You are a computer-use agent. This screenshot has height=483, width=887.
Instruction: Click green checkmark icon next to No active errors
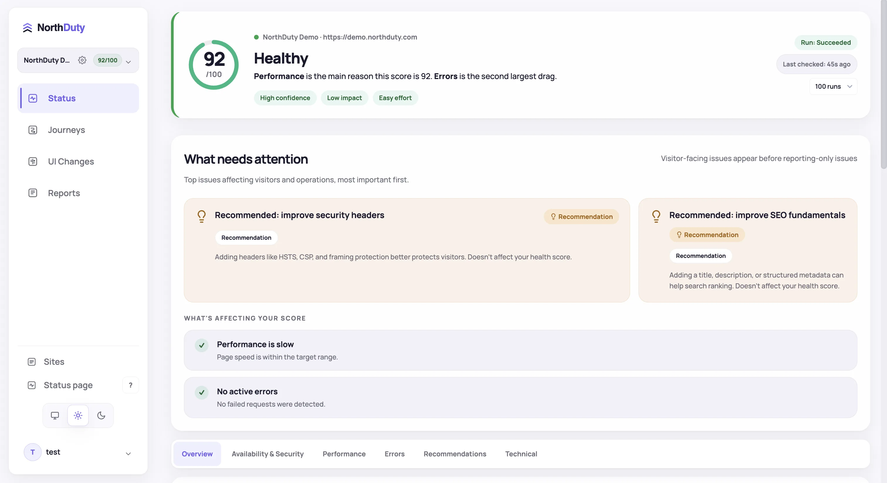(x=202, y=392)
